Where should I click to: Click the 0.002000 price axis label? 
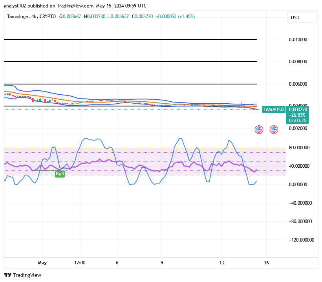pyautogui.click(x=298, y=128)
